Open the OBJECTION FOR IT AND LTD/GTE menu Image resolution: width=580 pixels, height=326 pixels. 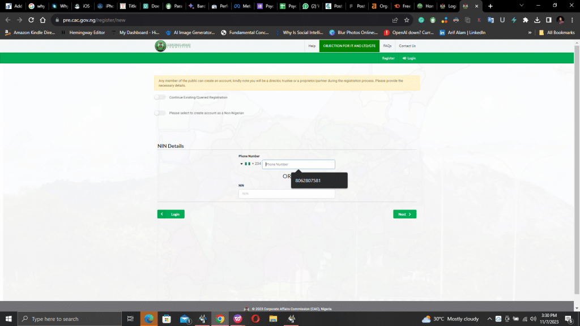click(x=349, y=46)
